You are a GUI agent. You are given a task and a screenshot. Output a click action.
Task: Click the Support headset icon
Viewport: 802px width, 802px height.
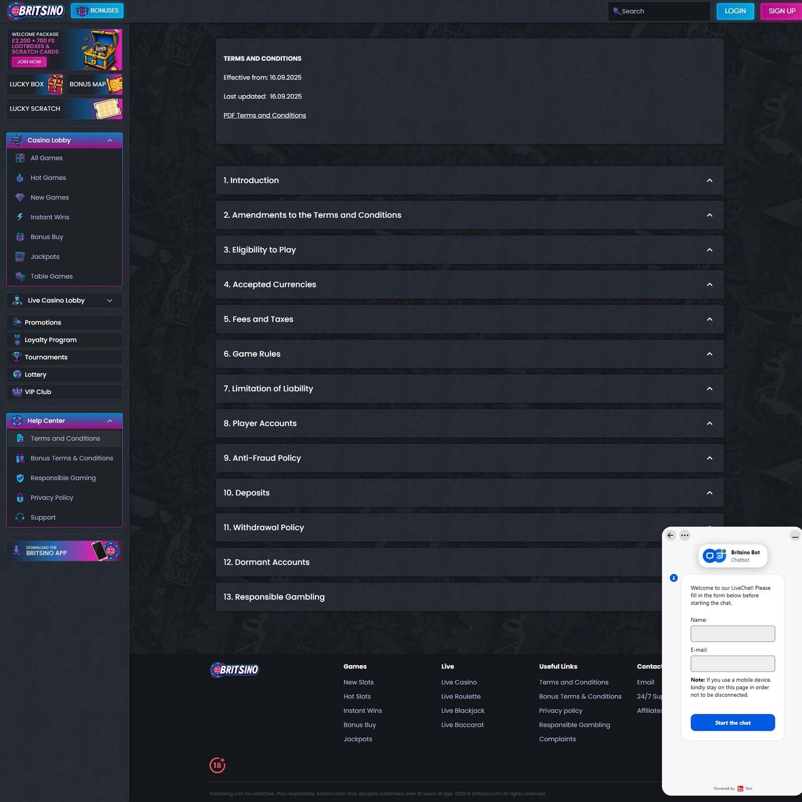tap(20, 517)
